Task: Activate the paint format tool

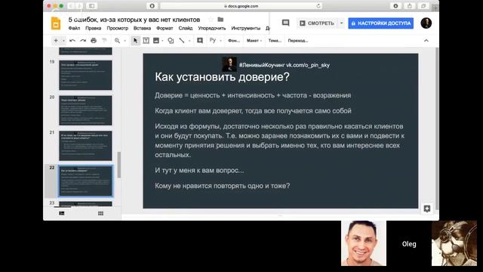Action: [x=104, y=40]
